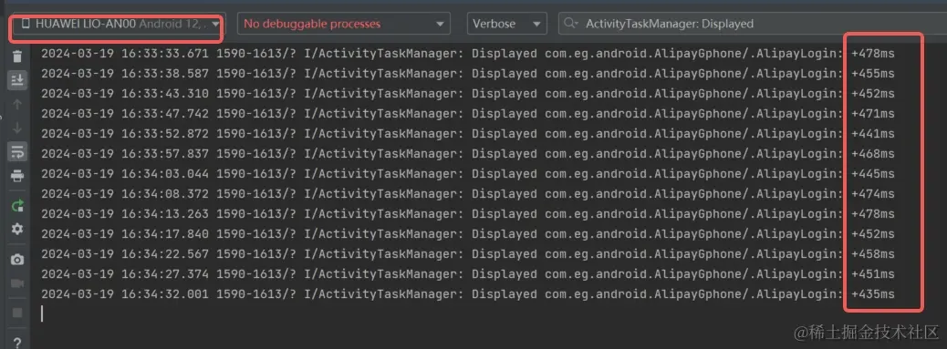
Task: Clear logcat with the trash icon
Action: 17,56
